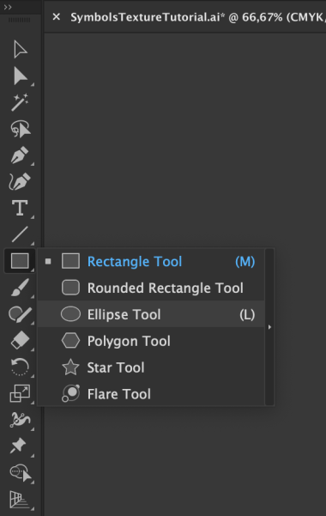The height and width of the screenshot is (516, 326).
Task: Click the Rectangle tool in toolbar
Action: coord(20,261)
